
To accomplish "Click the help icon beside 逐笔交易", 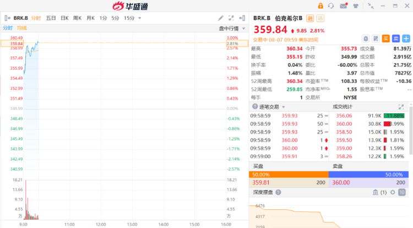I will [255, 107].
